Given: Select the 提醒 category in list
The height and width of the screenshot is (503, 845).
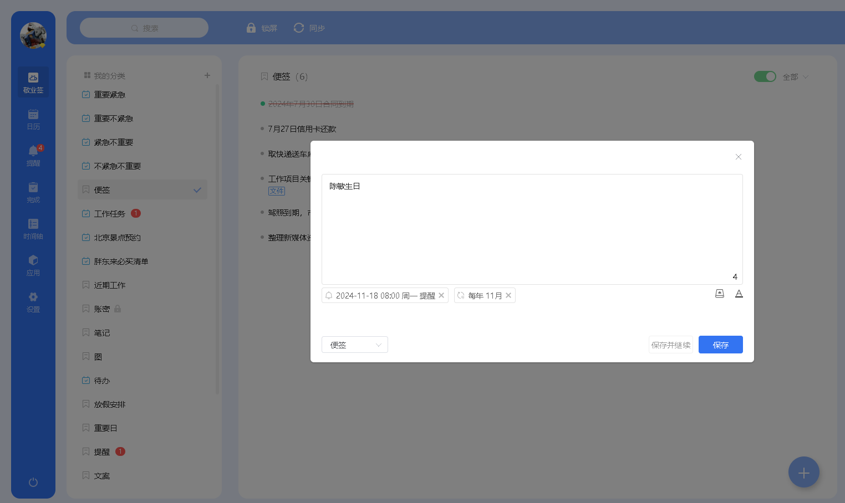Looking at the screenshot, I should click(142, 451).
